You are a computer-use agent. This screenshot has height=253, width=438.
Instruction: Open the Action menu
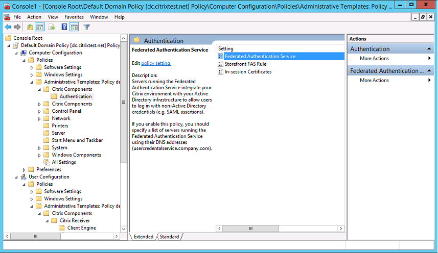(x=34, y=17)
